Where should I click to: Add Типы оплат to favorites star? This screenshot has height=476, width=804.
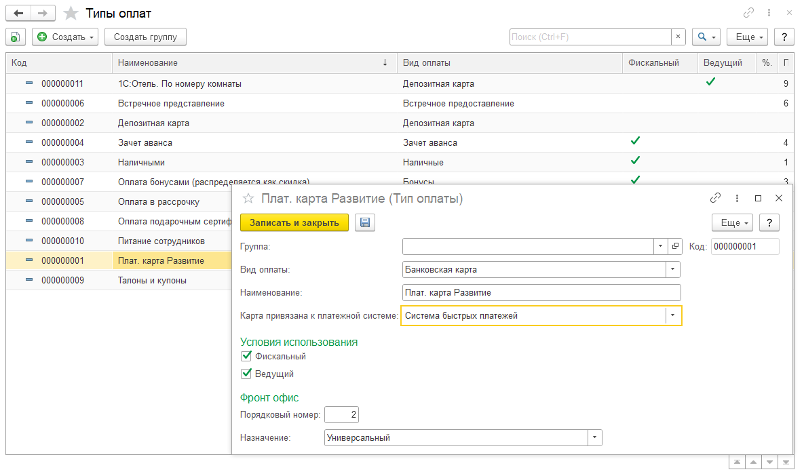coord(71,14)
